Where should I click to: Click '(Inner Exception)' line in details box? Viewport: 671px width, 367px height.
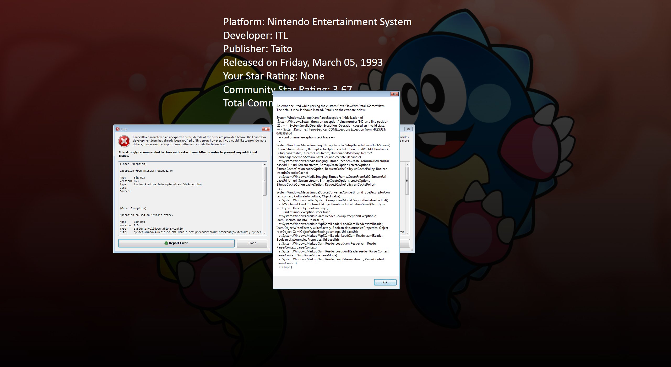tap(133, 164)
